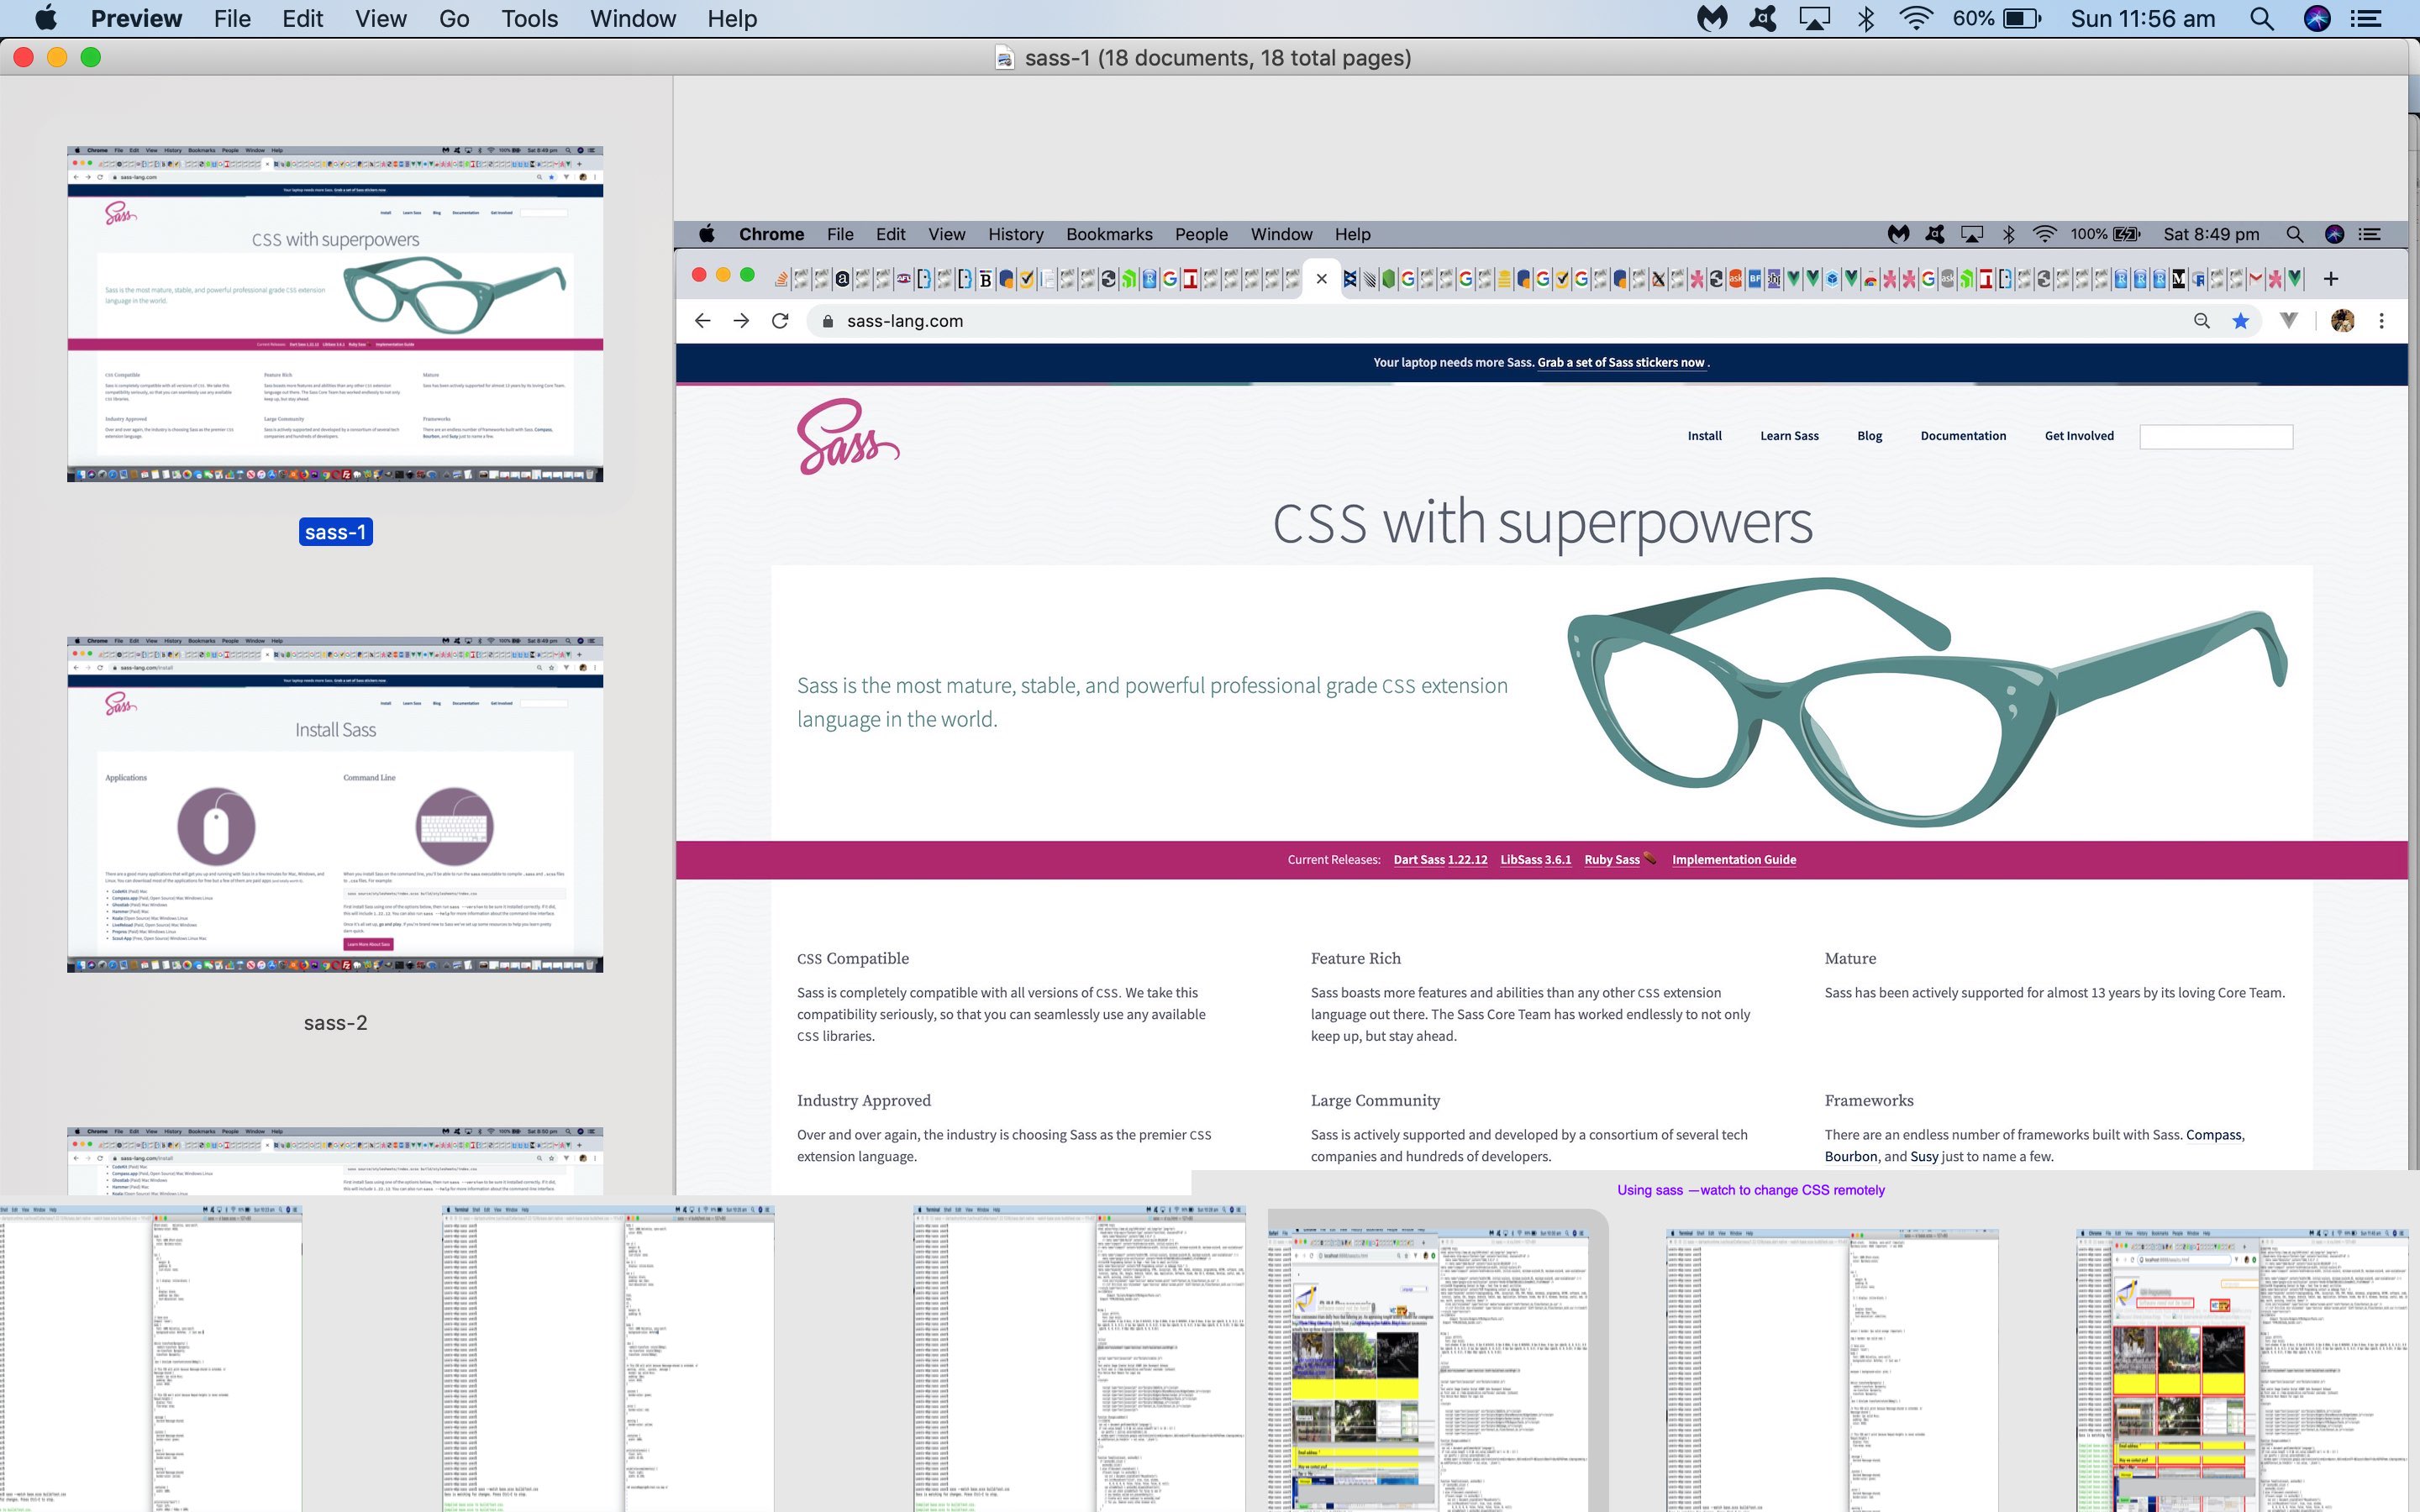Click the CSS with superpowers heading

click(1542, 522)
